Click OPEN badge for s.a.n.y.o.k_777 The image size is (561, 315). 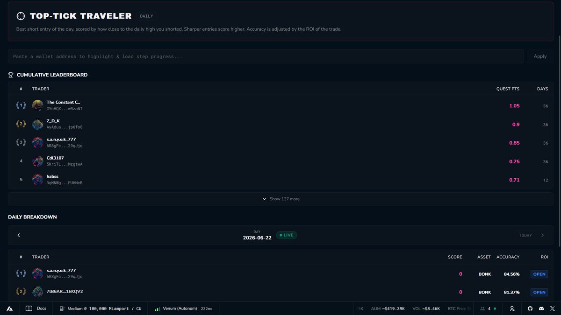[x=539, y=274]
